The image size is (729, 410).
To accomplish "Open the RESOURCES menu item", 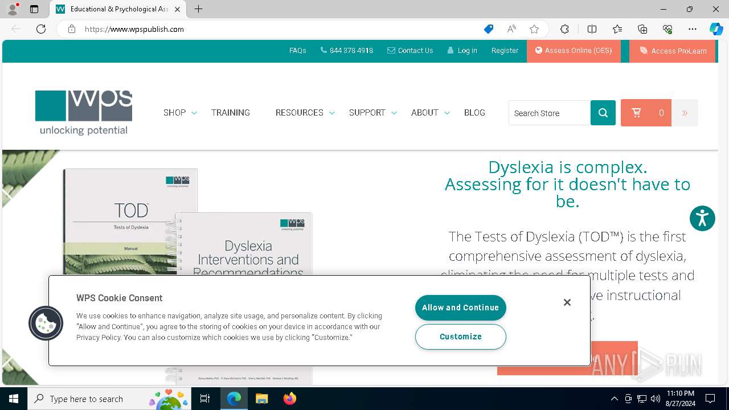I will [x=300, y=113].
